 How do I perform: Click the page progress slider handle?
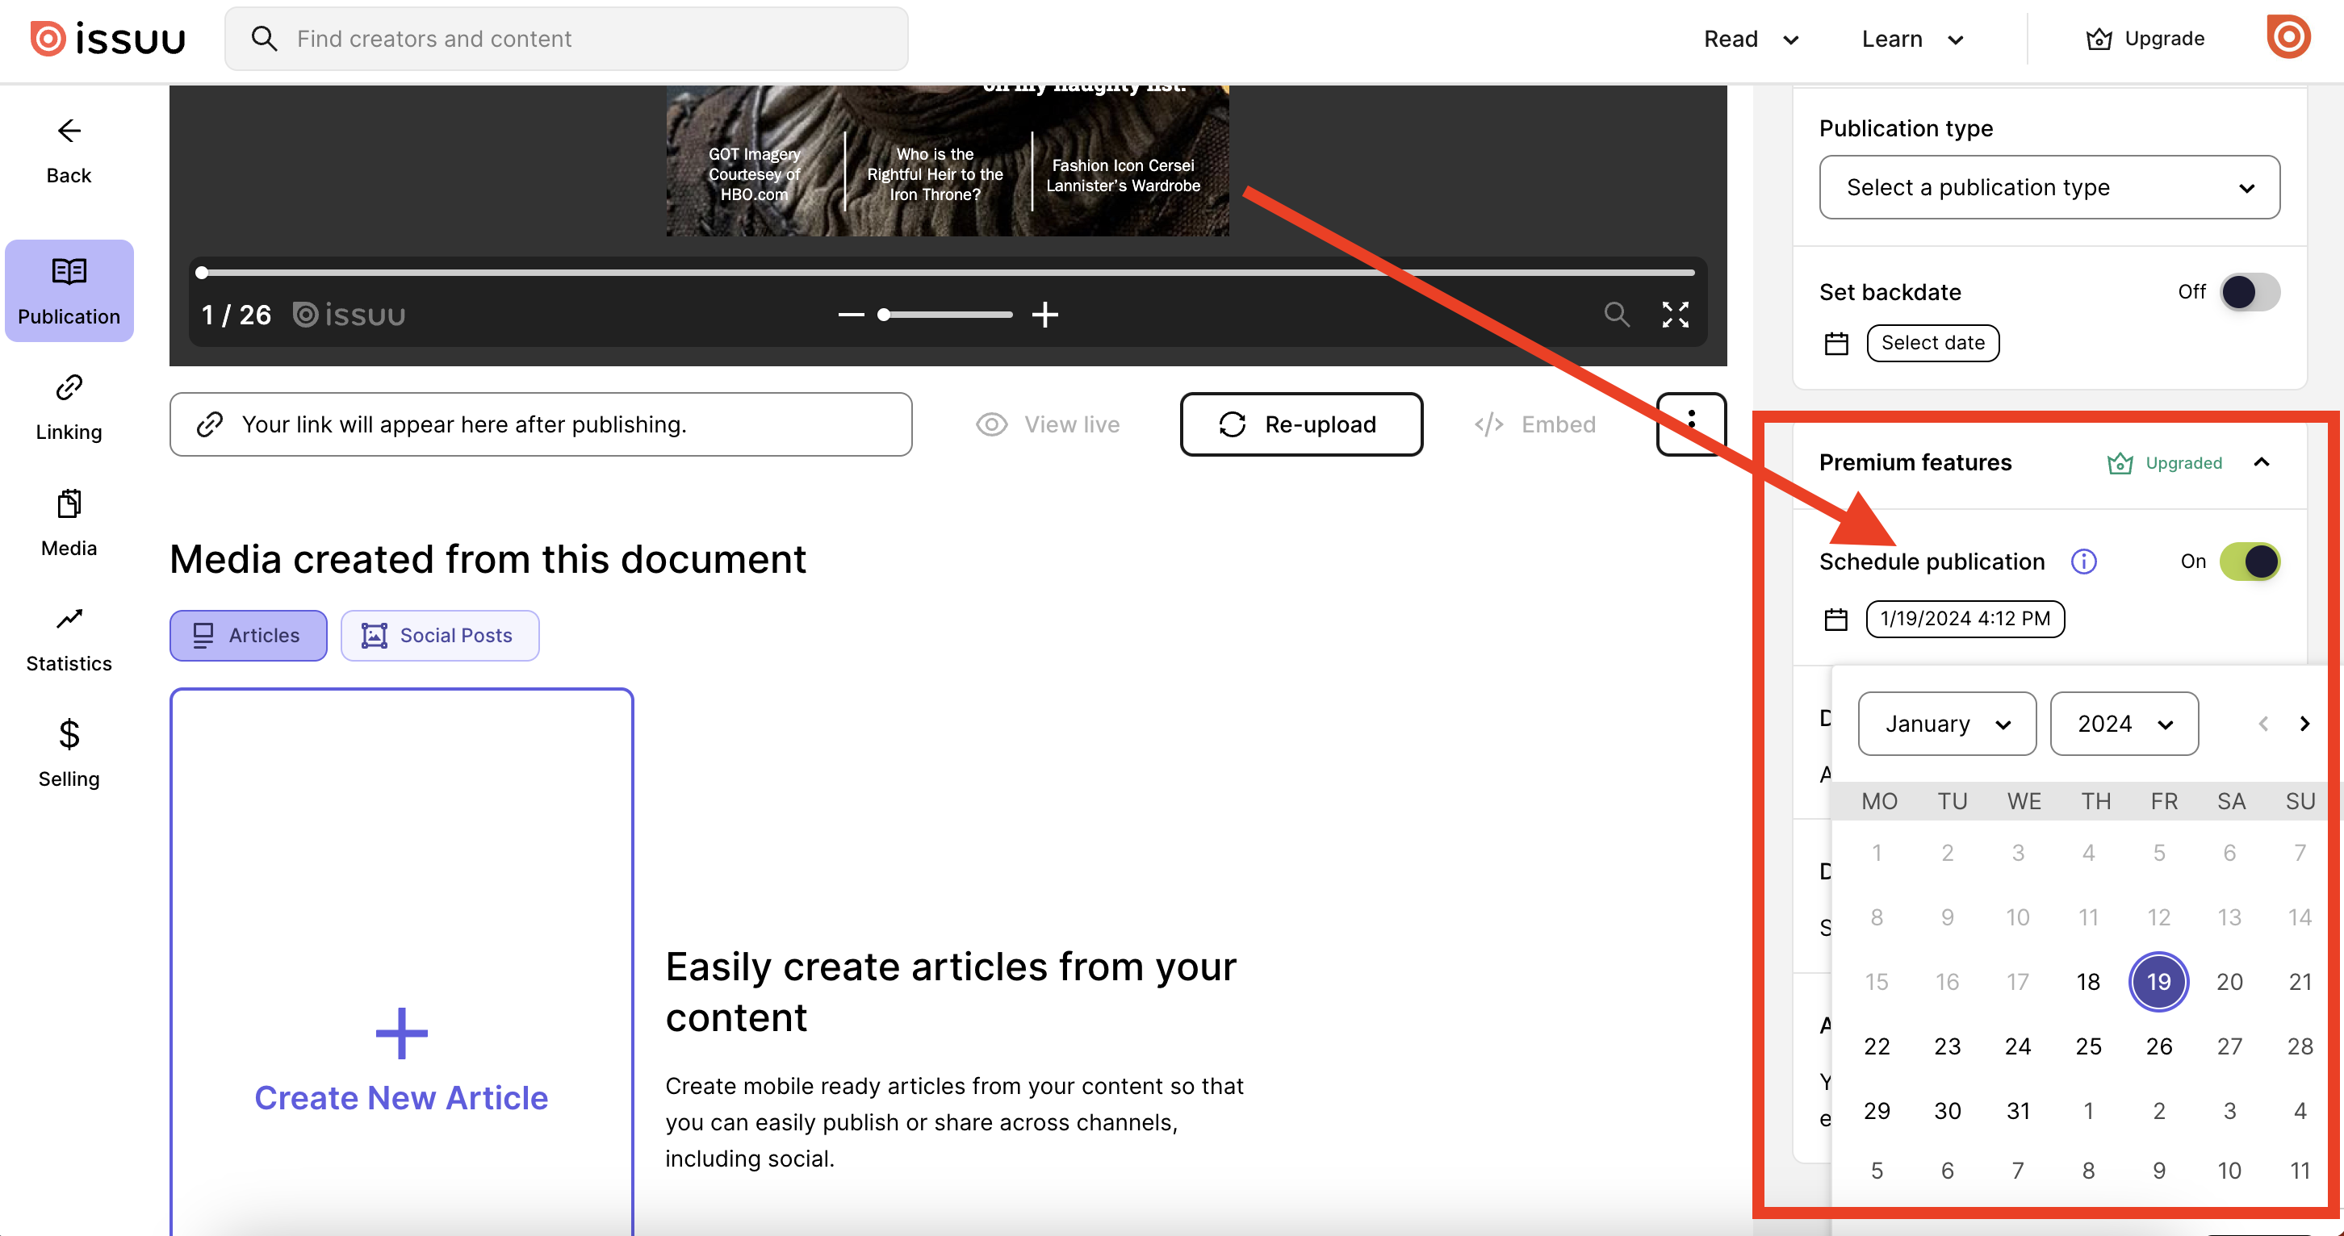tap(202, 272)
